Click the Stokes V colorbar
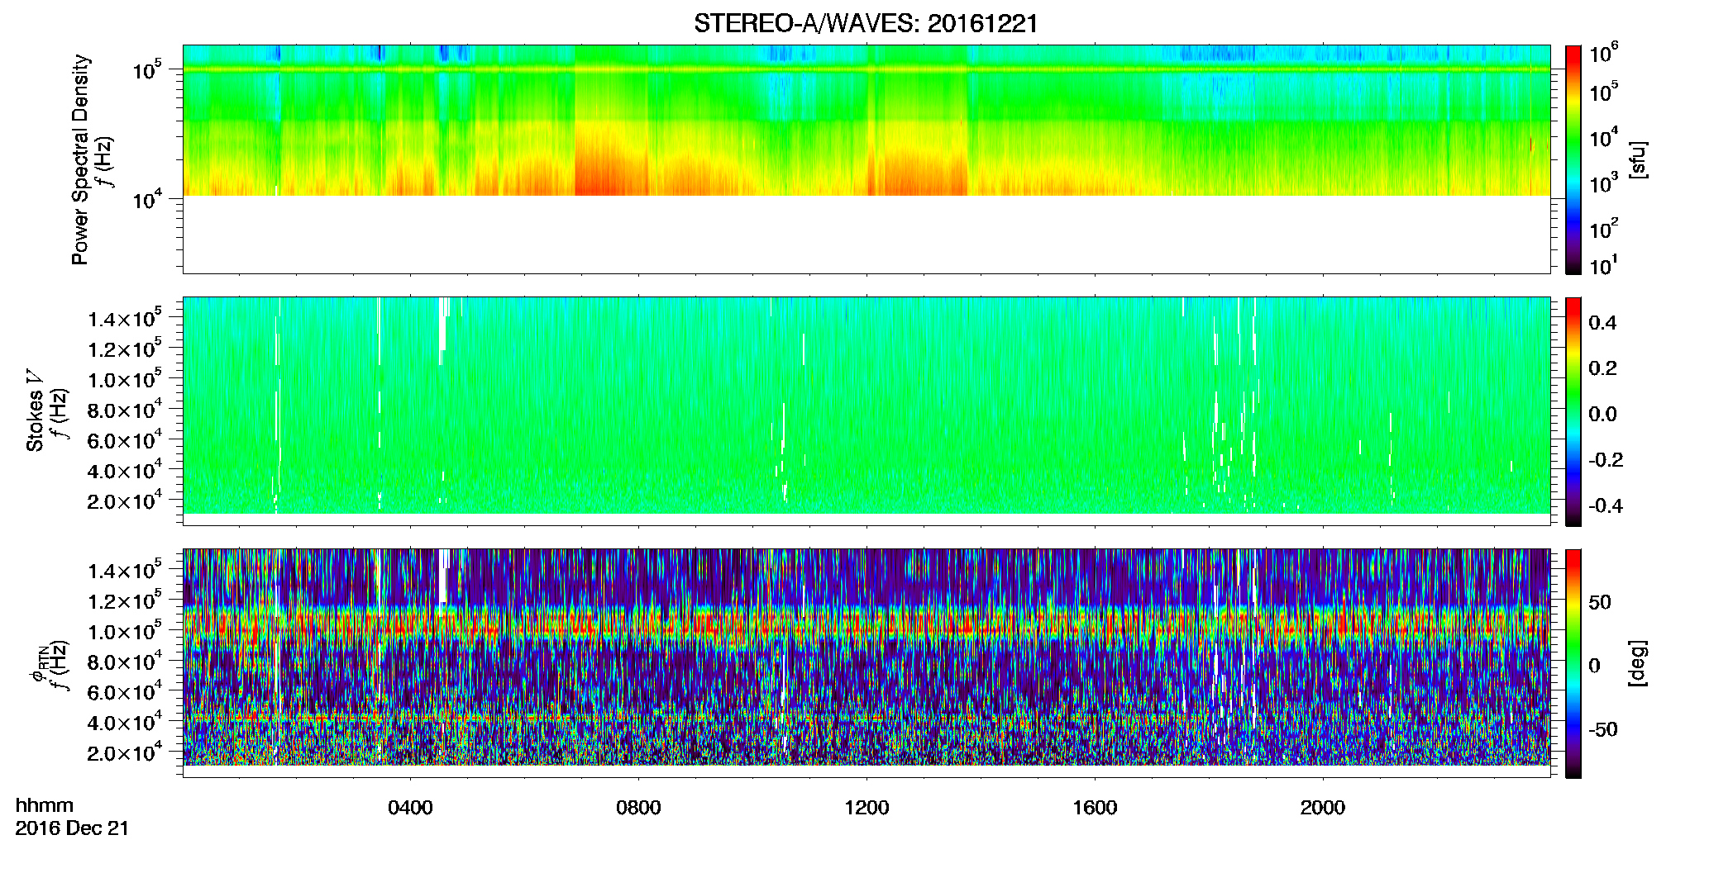This screenshot has height=892, width=1733. 1573,411
